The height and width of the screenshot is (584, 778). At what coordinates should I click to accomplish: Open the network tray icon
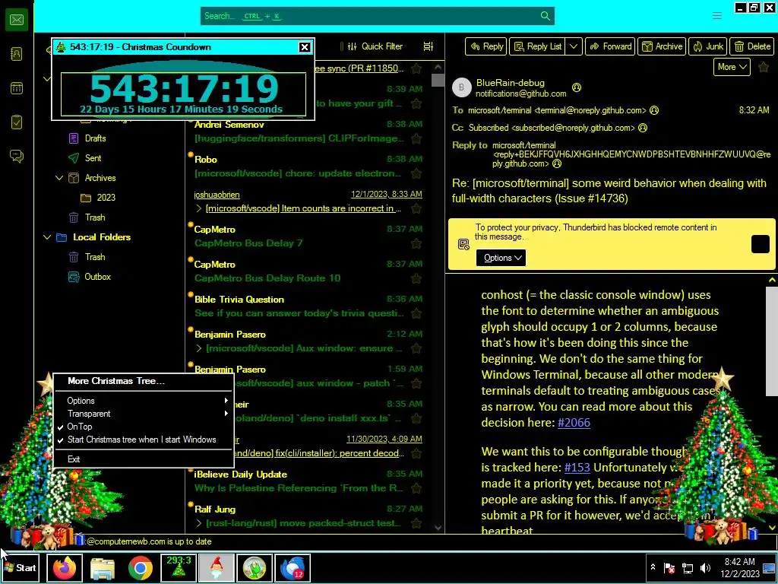688,567
